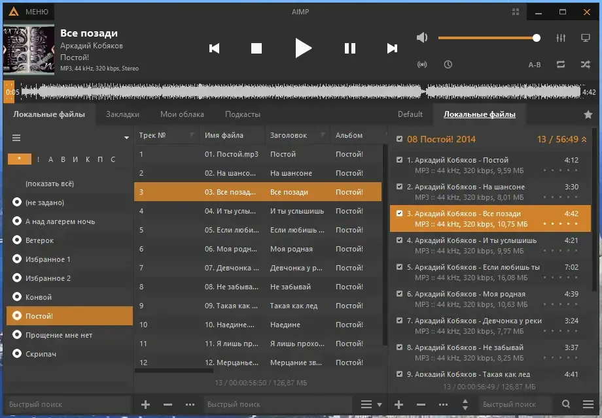Mute sound with the speaker icon
Screen dimensions: 602x418
(x=422, y=37)
